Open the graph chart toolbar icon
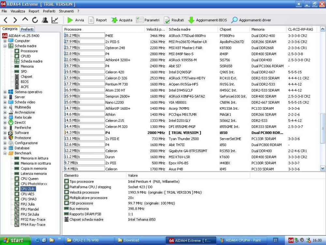The height and width of the screenshot is (245, 326). pos(55,20)
